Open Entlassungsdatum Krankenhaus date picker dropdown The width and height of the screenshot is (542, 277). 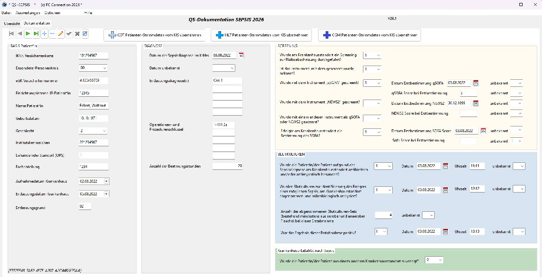click(x=106, y=194)
